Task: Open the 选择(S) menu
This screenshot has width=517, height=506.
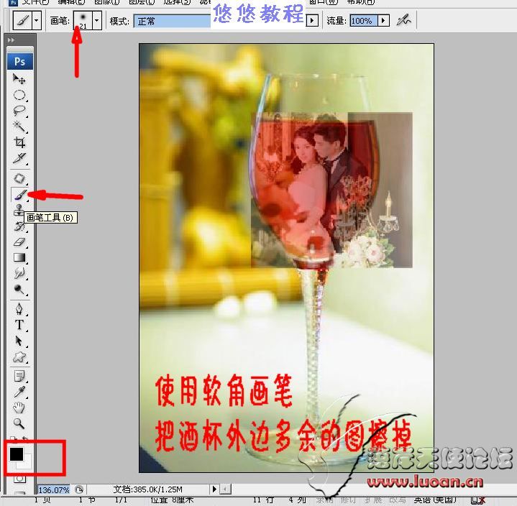Action: coord(177,2)
